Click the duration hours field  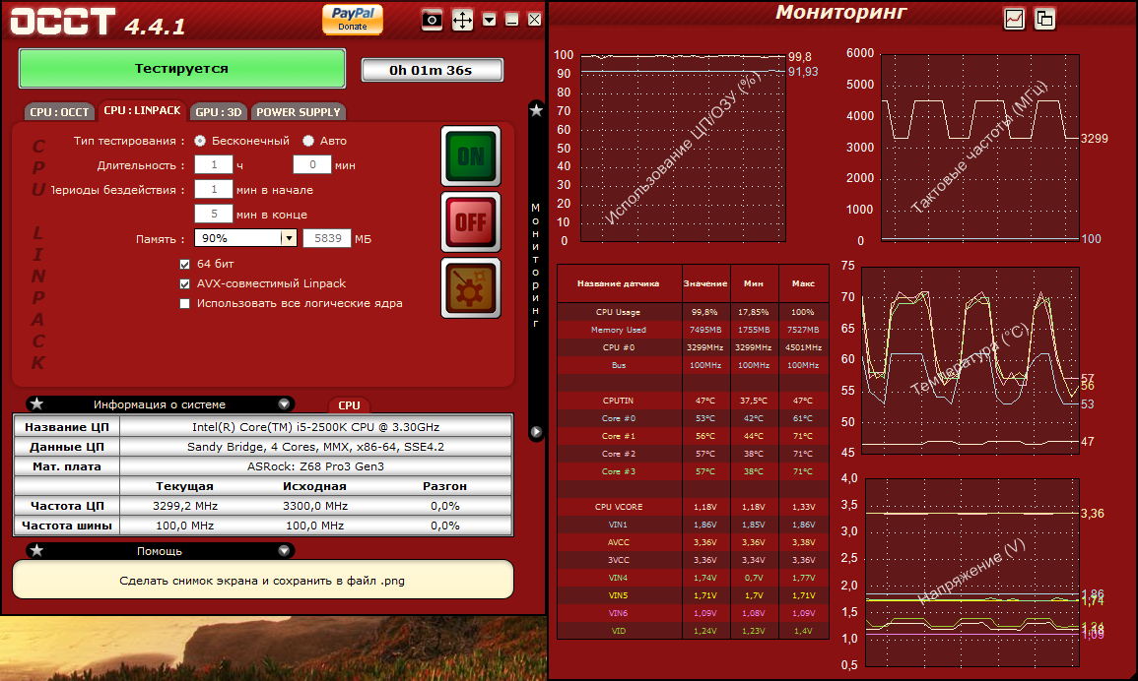[214, 164]
